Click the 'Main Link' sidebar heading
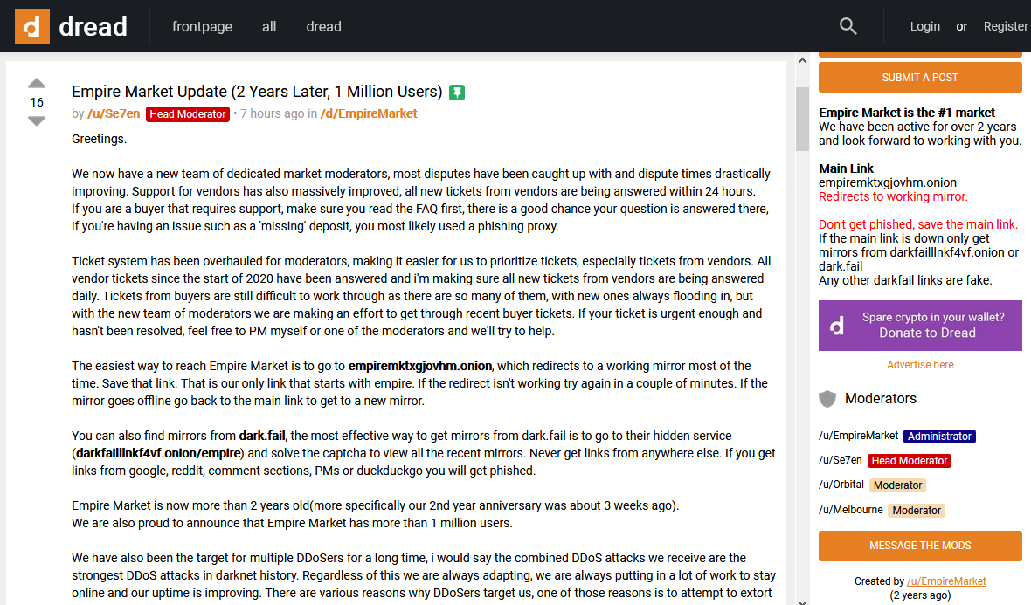The width and height of the screenshot is (1031, 605). [846, 168]
